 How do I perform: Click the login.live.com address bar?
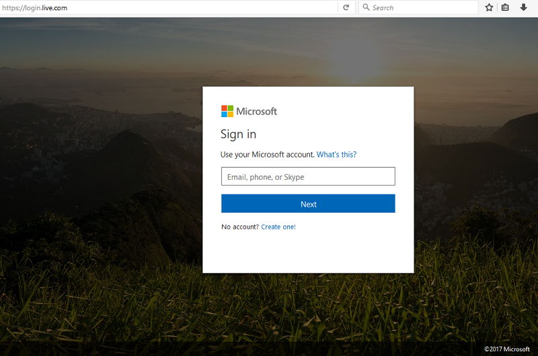[x=169, y=7]
